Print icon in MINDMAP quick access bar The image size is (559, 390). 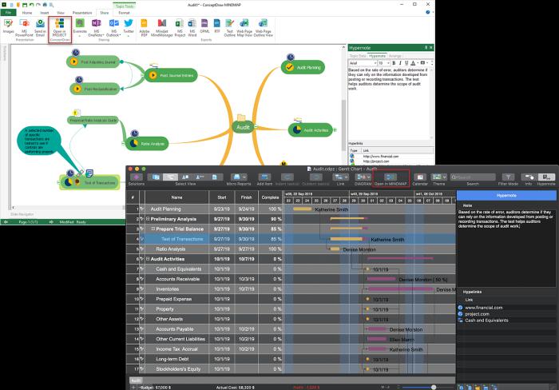tap(45, 5)
